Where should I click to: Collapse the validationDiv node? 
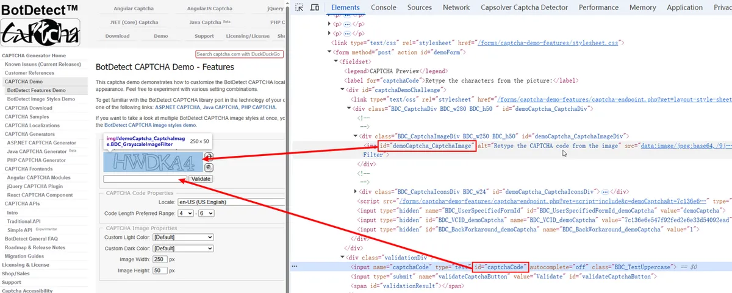tap(341, 257)
